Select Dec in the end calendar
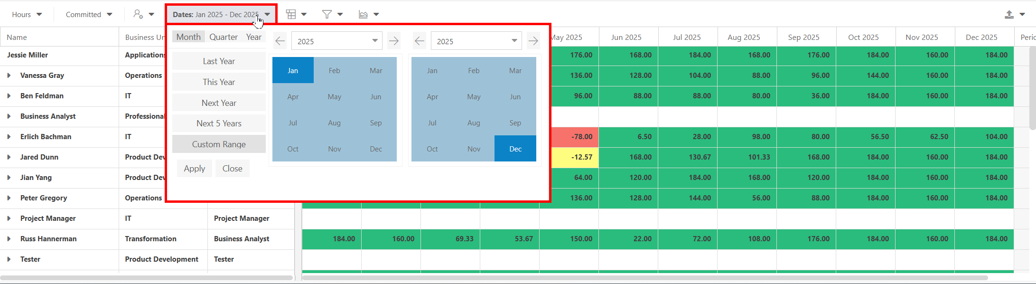 point(515,149)
